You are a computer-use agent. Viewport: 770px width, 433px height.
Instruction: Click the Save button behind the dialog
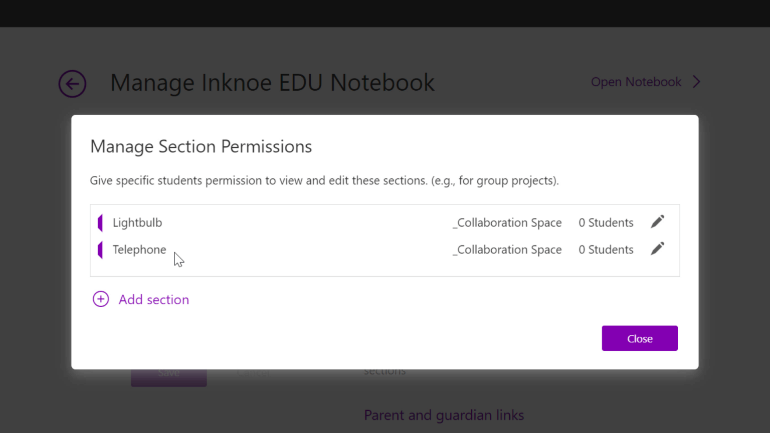pyautogui.click(x=168, y=372)
